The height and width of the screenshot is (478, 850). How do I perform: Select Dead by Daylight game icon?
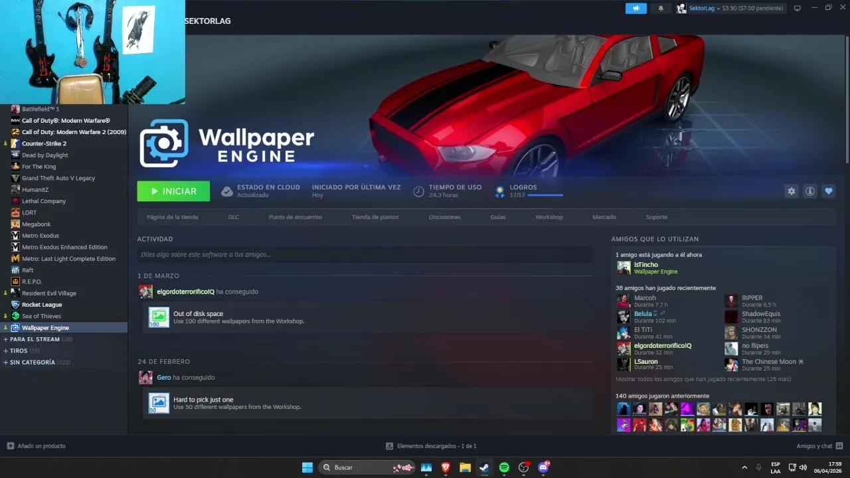point(15,155)
